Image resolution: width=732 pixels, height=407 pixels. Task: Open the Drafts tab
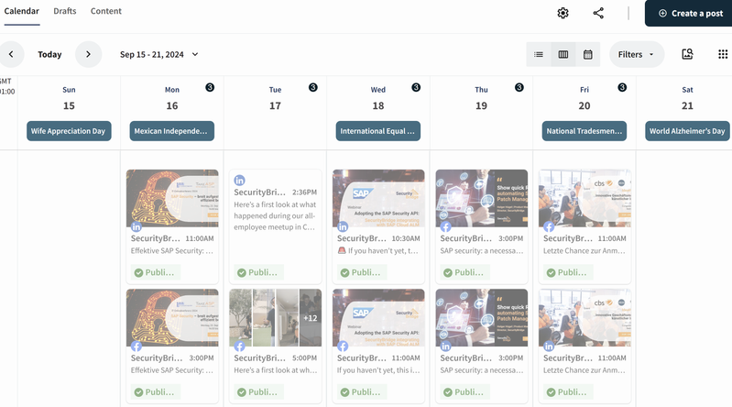(64, 11)
